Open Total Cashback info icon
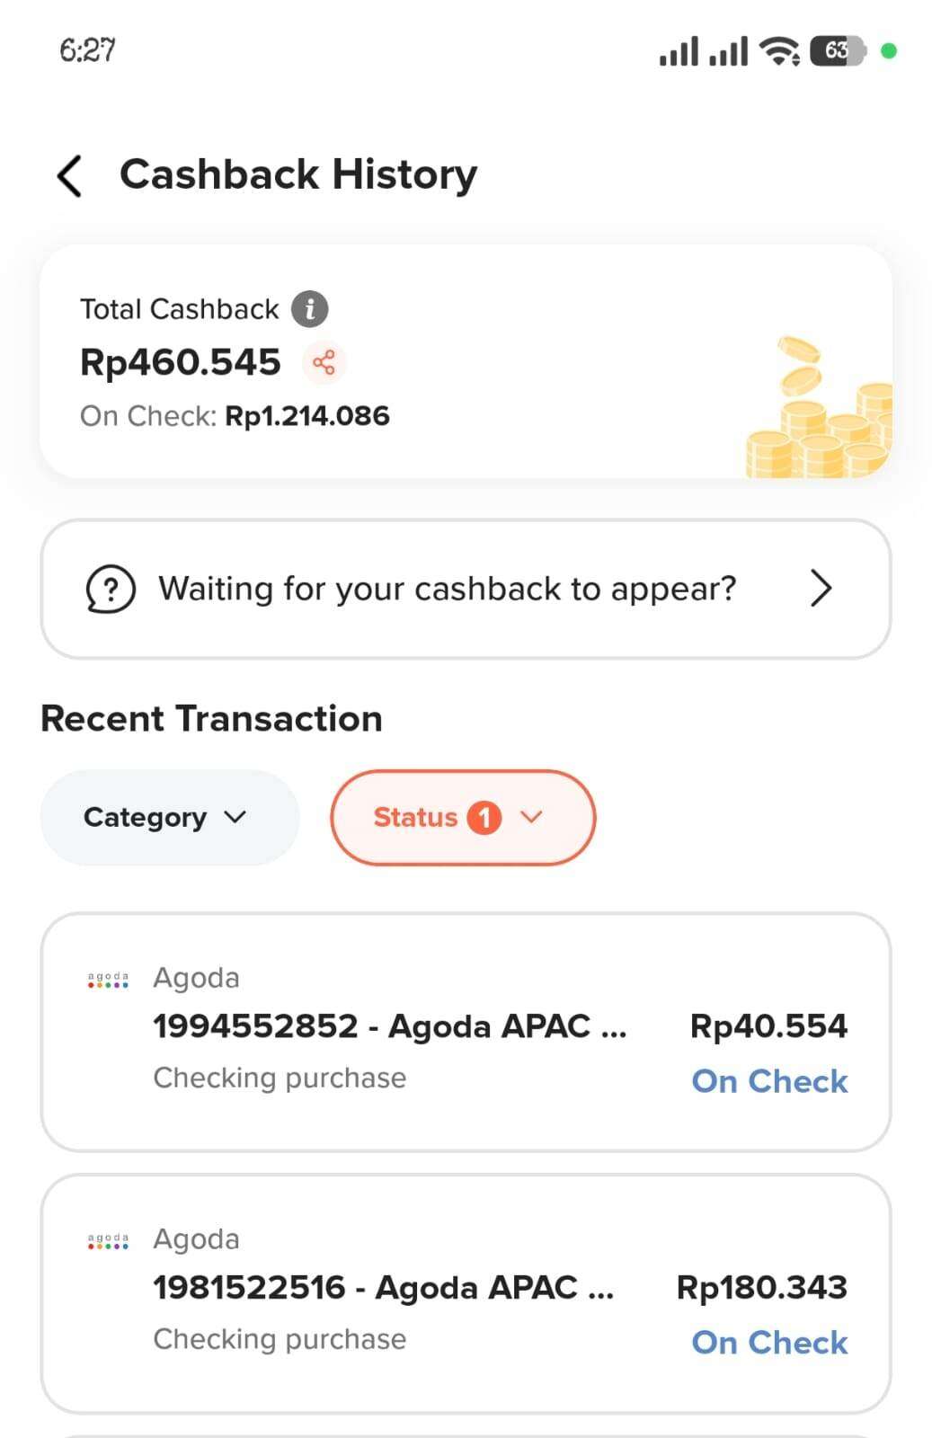The image size is (932, 1438). pyautogui.click(x=309, y=309)
